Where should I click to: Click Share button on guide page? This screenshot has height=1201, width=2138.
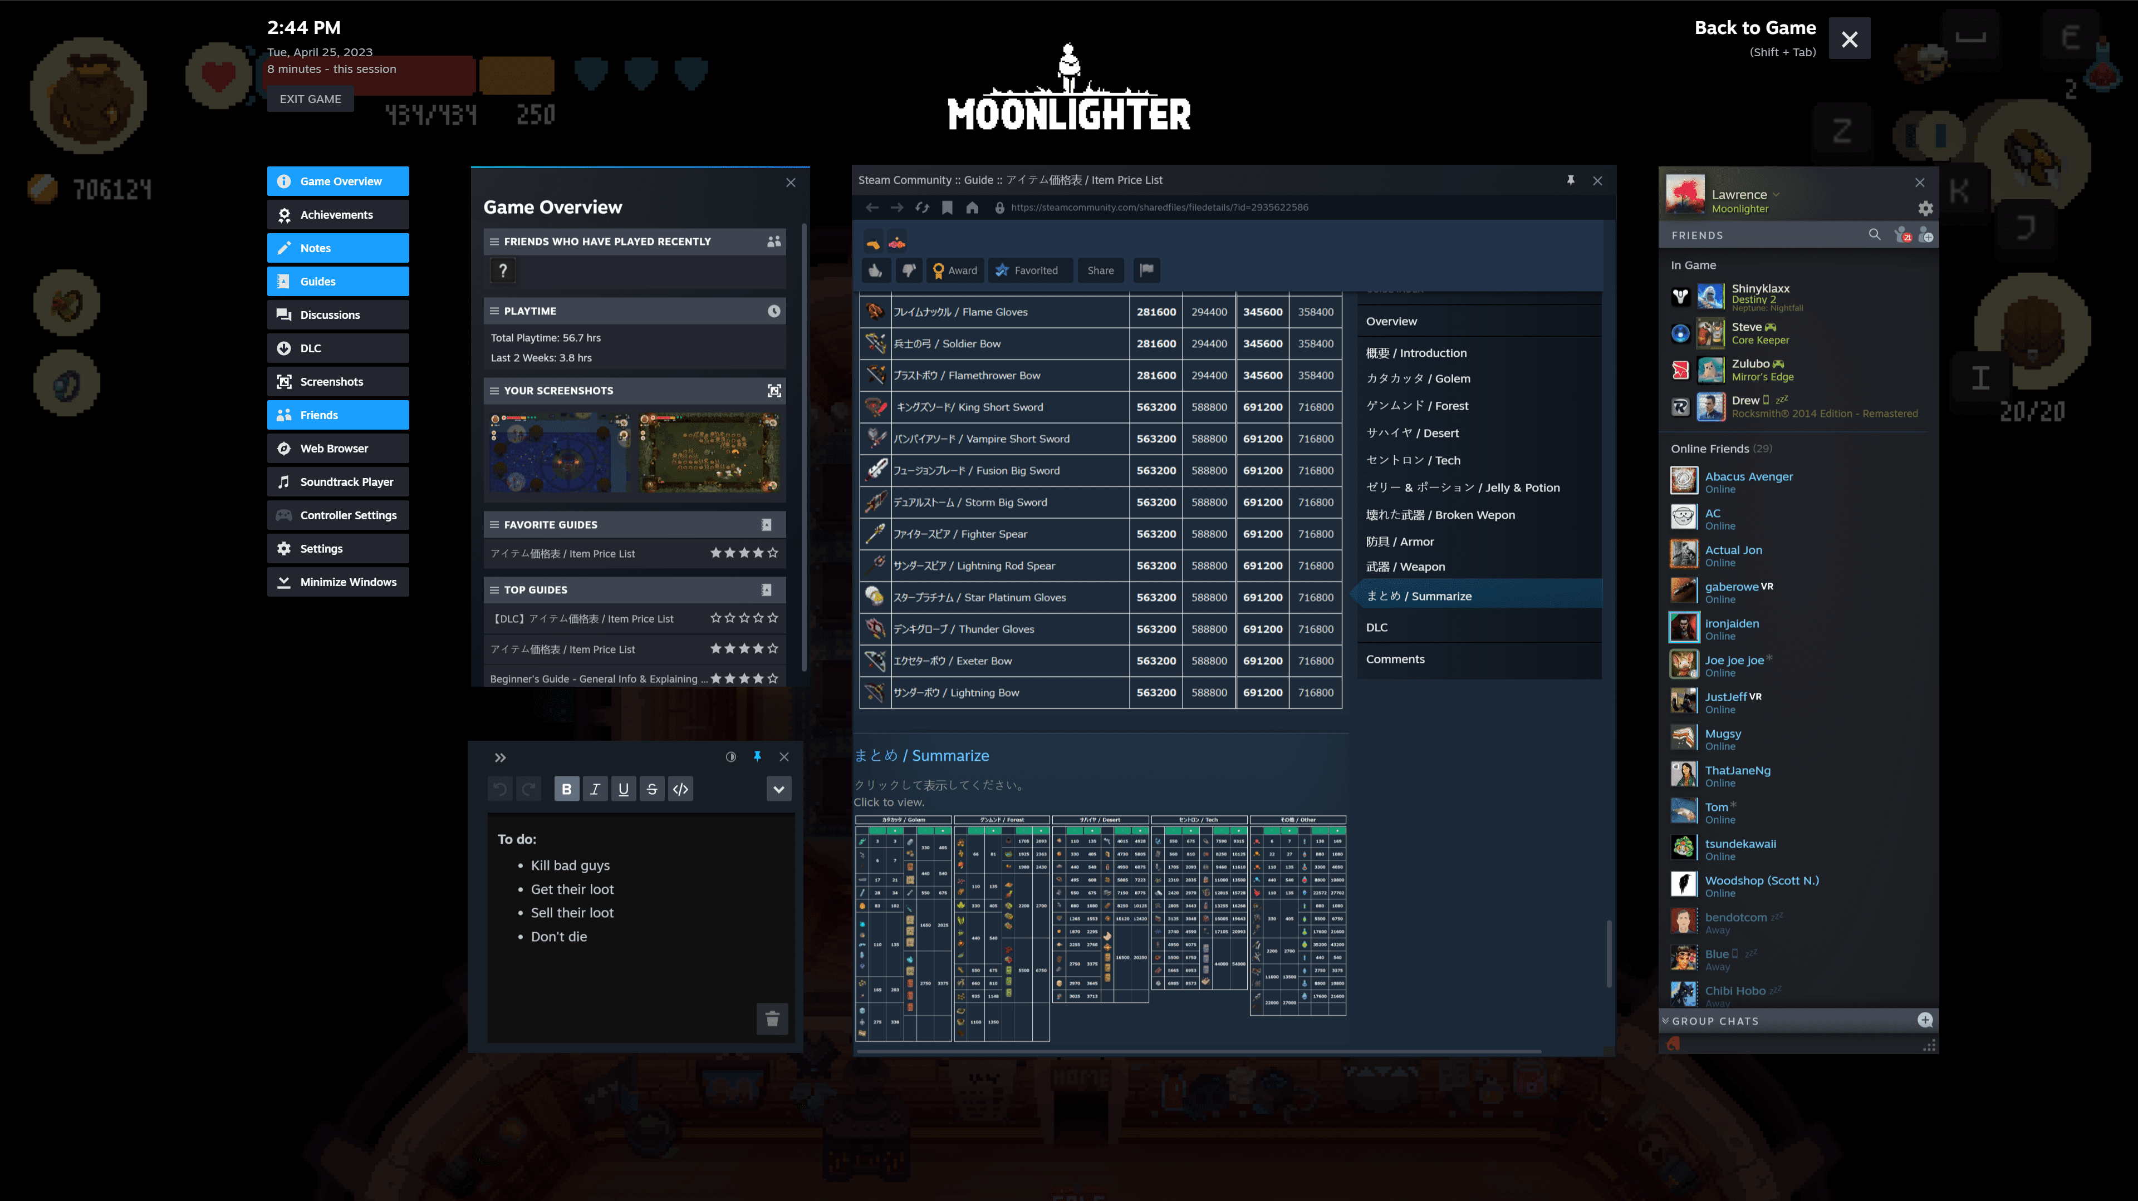pos(1100,270)
